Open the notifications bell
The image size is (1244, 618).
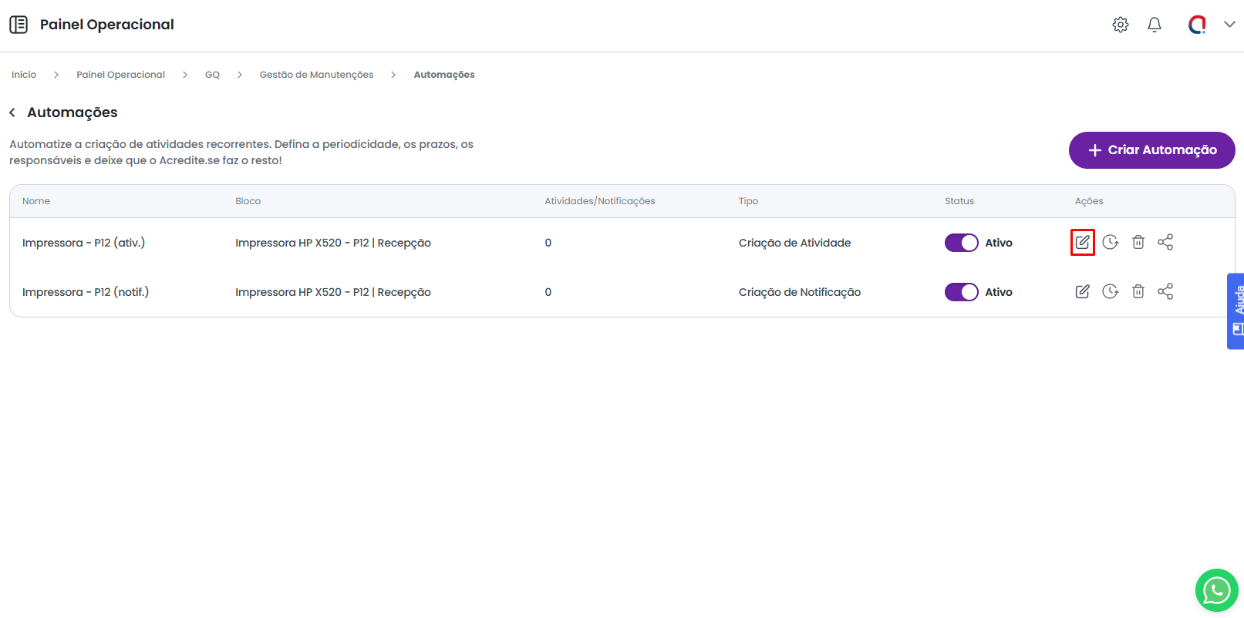click(1154, 25)
